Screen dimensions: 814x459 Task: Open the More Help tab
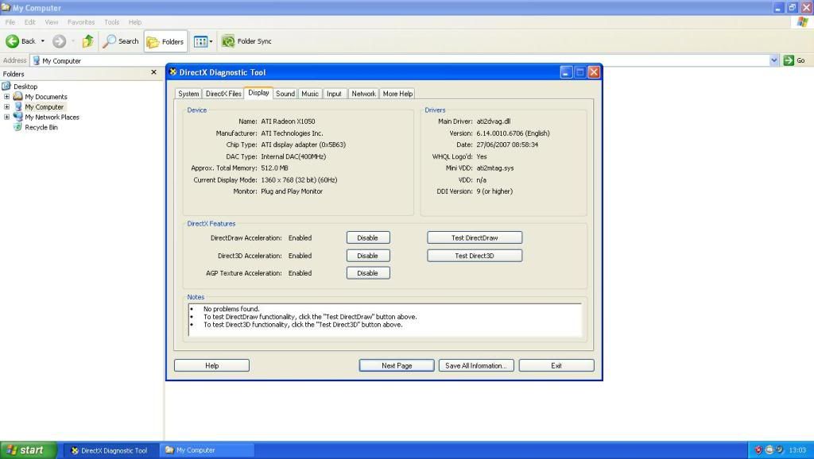tap(397, 94)
